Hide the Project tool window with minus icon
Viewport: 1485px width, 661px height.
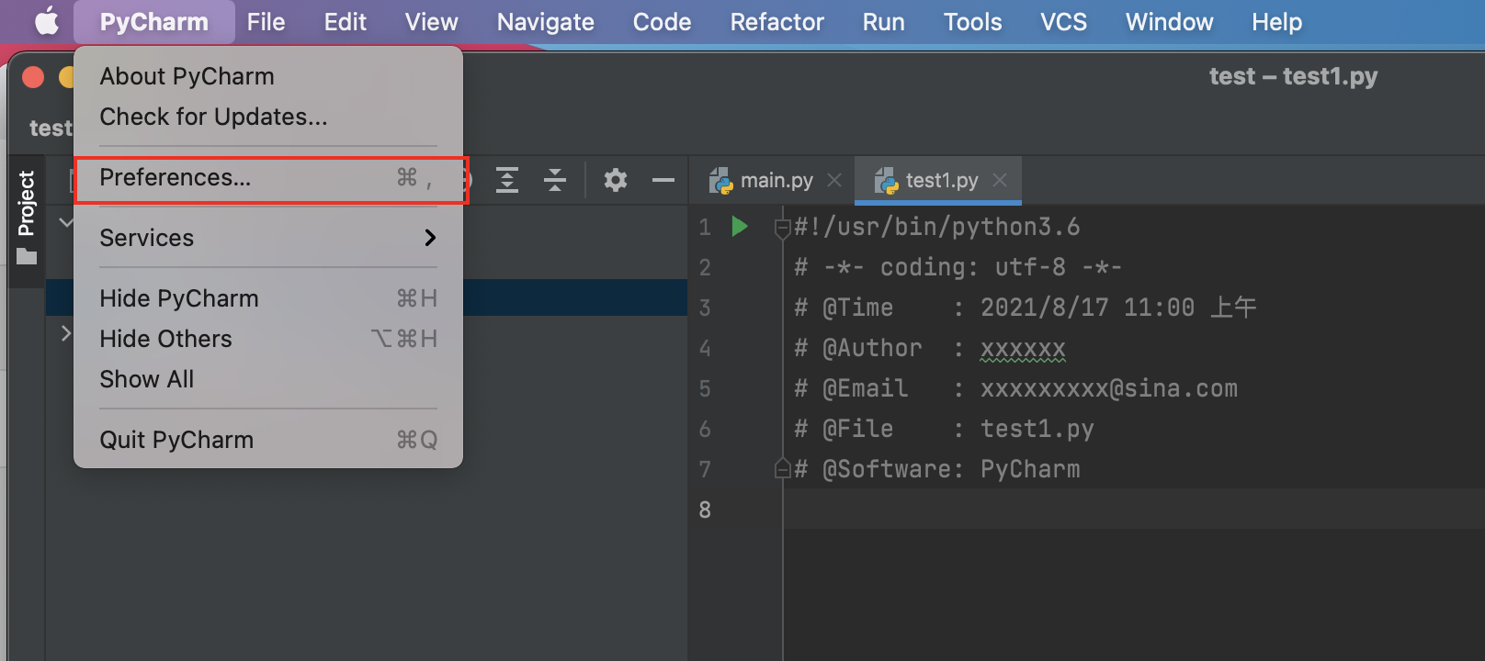pyautogui.click(x=663, y=180)
